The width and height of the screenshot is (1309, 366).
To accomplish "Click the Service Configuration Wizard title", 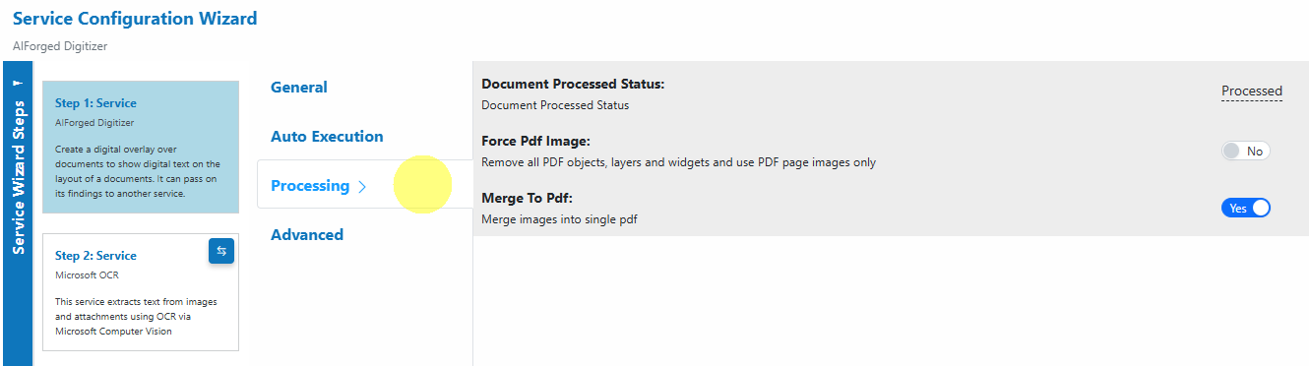I will point(135,19).
